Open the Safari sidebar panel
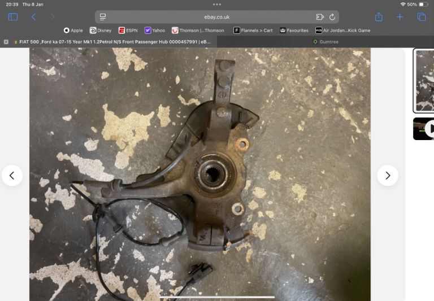Screen dimensions: 434x301 click(x=12, y=17)
